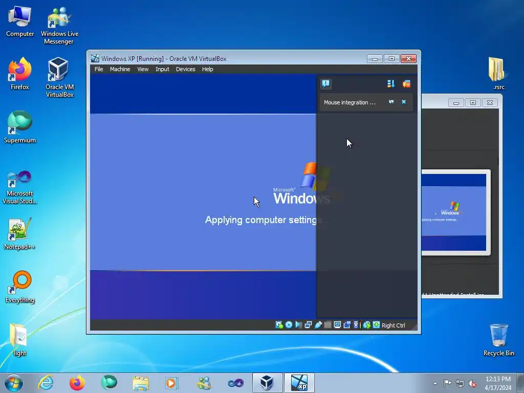Image resolution: width=524 pixels, height=393 pixels.
Task: Open the Help menu
Action: tap(208, 69)
